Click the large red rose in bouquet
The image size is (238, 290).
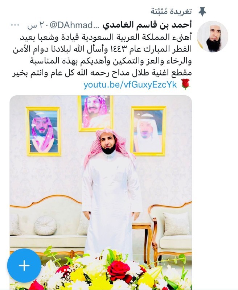click(x=118, y=270)
